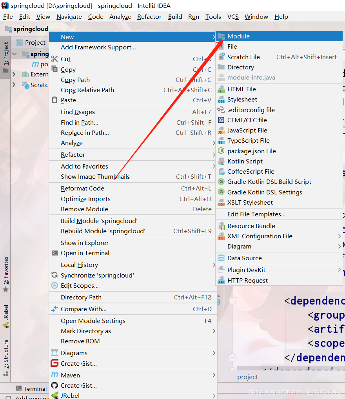This screenshot has height=399, width=345.
Task: Click the springcloud breadcrumb in navigation bar
Action: click(x=27, y=29)
